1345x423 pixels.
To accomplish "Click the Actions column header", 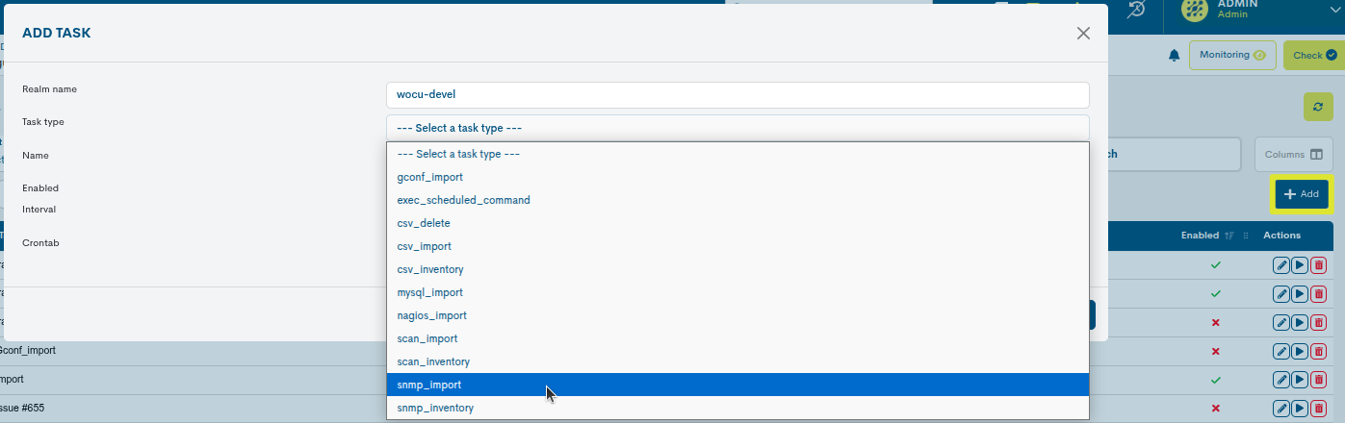I will [1281, 236].
